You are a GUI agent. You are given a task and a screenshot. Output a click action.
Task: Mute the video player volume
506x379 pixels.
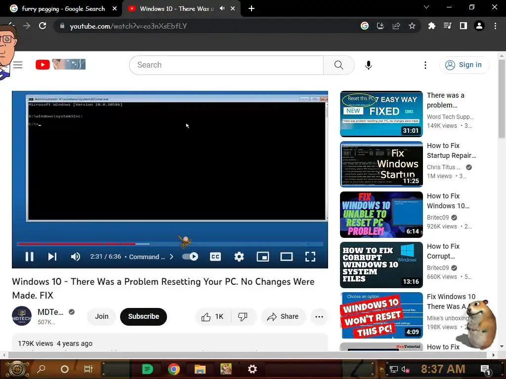click(x=75, y=257)
